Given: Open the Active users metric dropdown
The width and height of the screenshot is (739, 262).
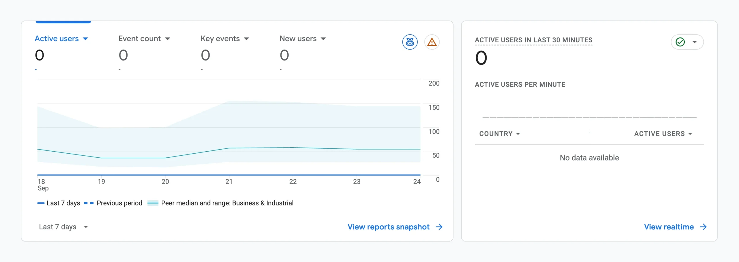Looking at the screenshot, I should [61, 39].
